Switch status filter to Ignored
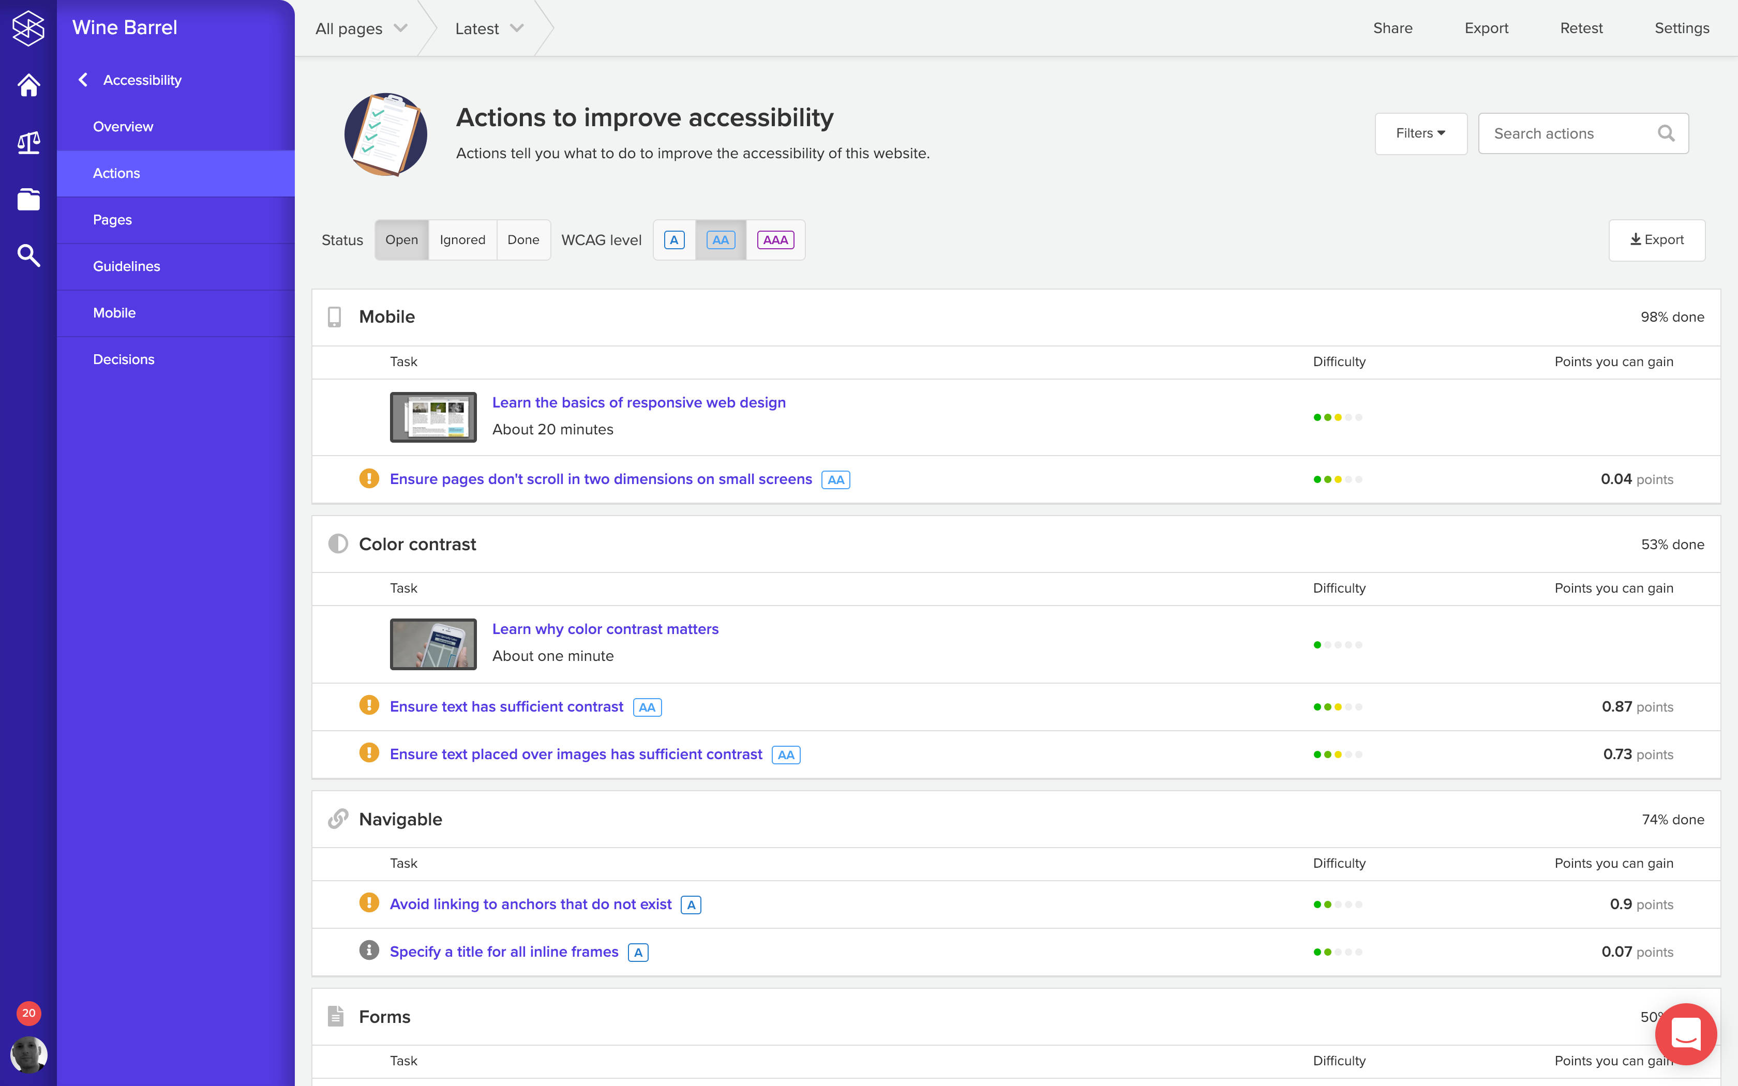 pyautogui.click(x=462, y=240)
